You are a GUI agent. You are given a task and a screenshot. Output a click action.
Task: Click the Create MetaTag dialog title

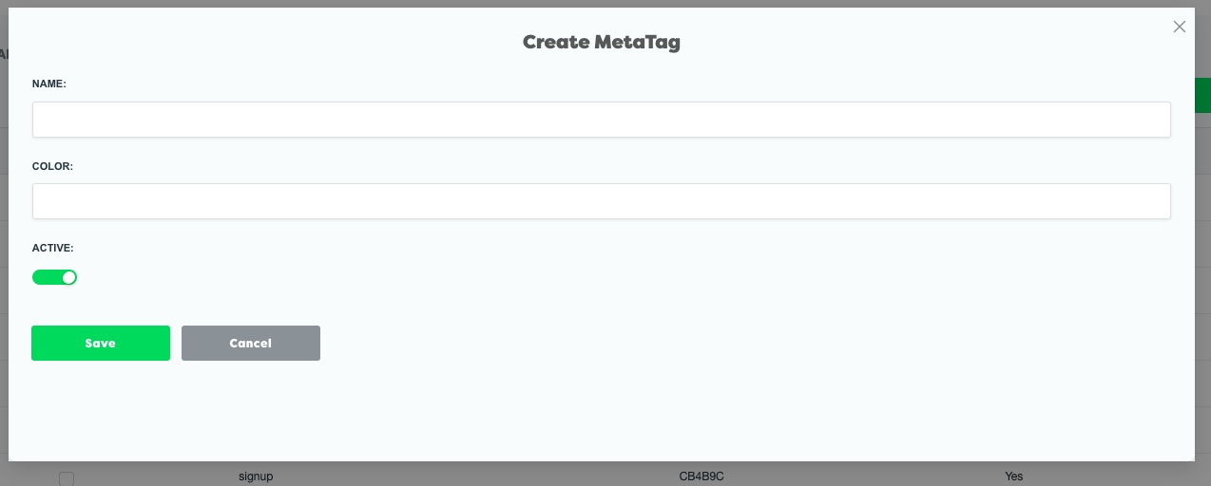tap(601, 42)
